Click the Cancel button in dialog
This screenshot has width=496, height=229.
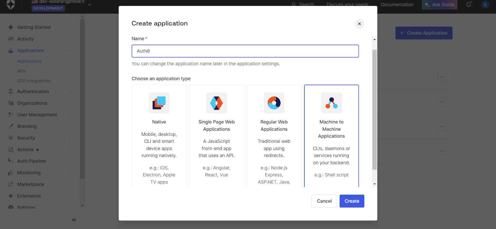point(324,201)
